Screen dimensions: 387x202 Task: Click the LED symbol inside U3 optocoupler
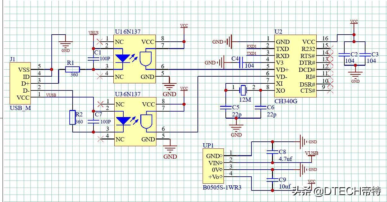click(x=123, y=121)
